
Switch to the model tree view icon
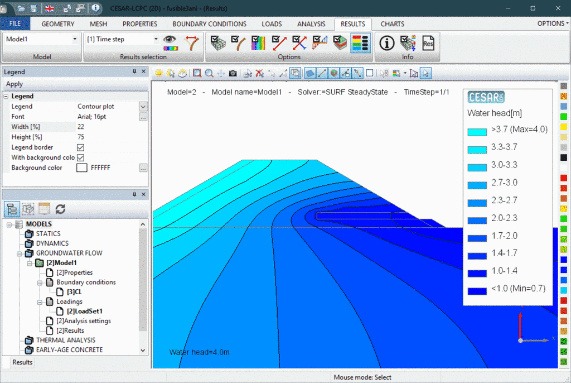[12, 209]
